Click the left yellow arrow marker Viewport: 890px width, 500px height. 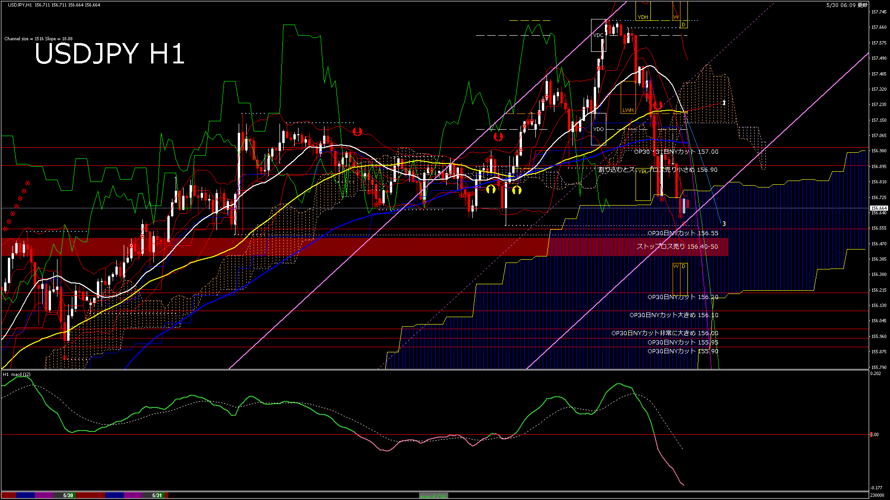(491, 189)
